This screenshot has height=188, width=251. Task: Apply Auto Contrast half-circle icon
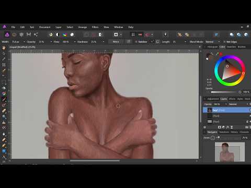[58, 34]
